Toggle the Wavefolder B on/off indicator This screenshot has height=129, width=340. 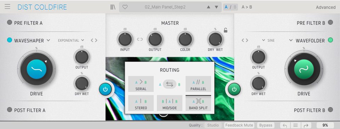coord(330,40)
